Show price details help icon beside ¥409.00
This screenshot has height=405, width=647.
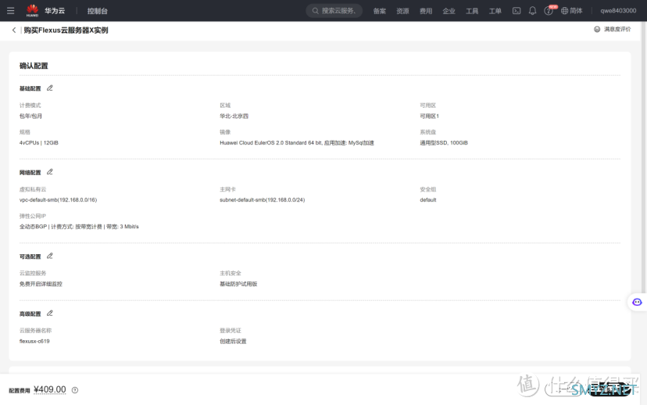[x=75, y=390]
